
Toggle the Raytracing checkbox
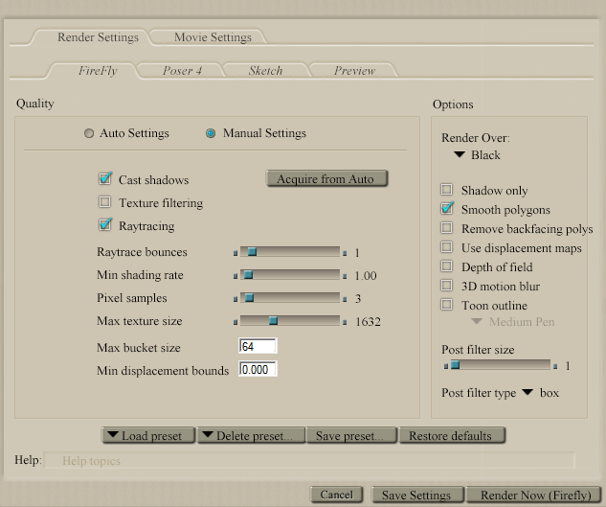105,224
